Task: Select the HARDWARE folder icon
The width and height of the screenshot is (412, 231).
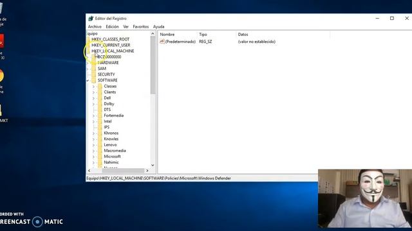Action: pos(94,63)
